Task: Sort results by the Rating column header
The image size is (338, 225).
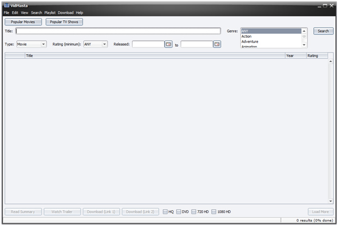Action: [x=317, y=56]
